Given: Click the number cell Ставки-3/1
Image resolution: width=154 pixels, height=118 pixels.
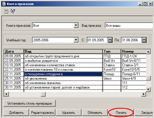Looking at the screenshot, I should coord(134,65).
